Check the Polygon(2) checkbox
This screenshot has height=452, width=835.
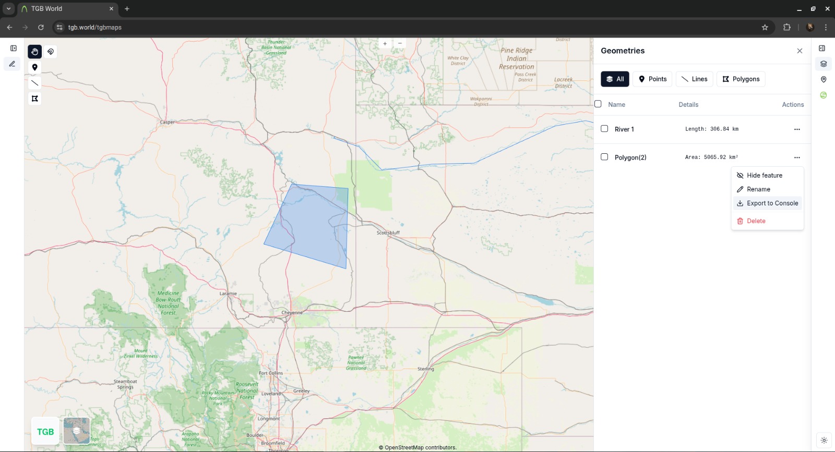(x=604, y=157)
